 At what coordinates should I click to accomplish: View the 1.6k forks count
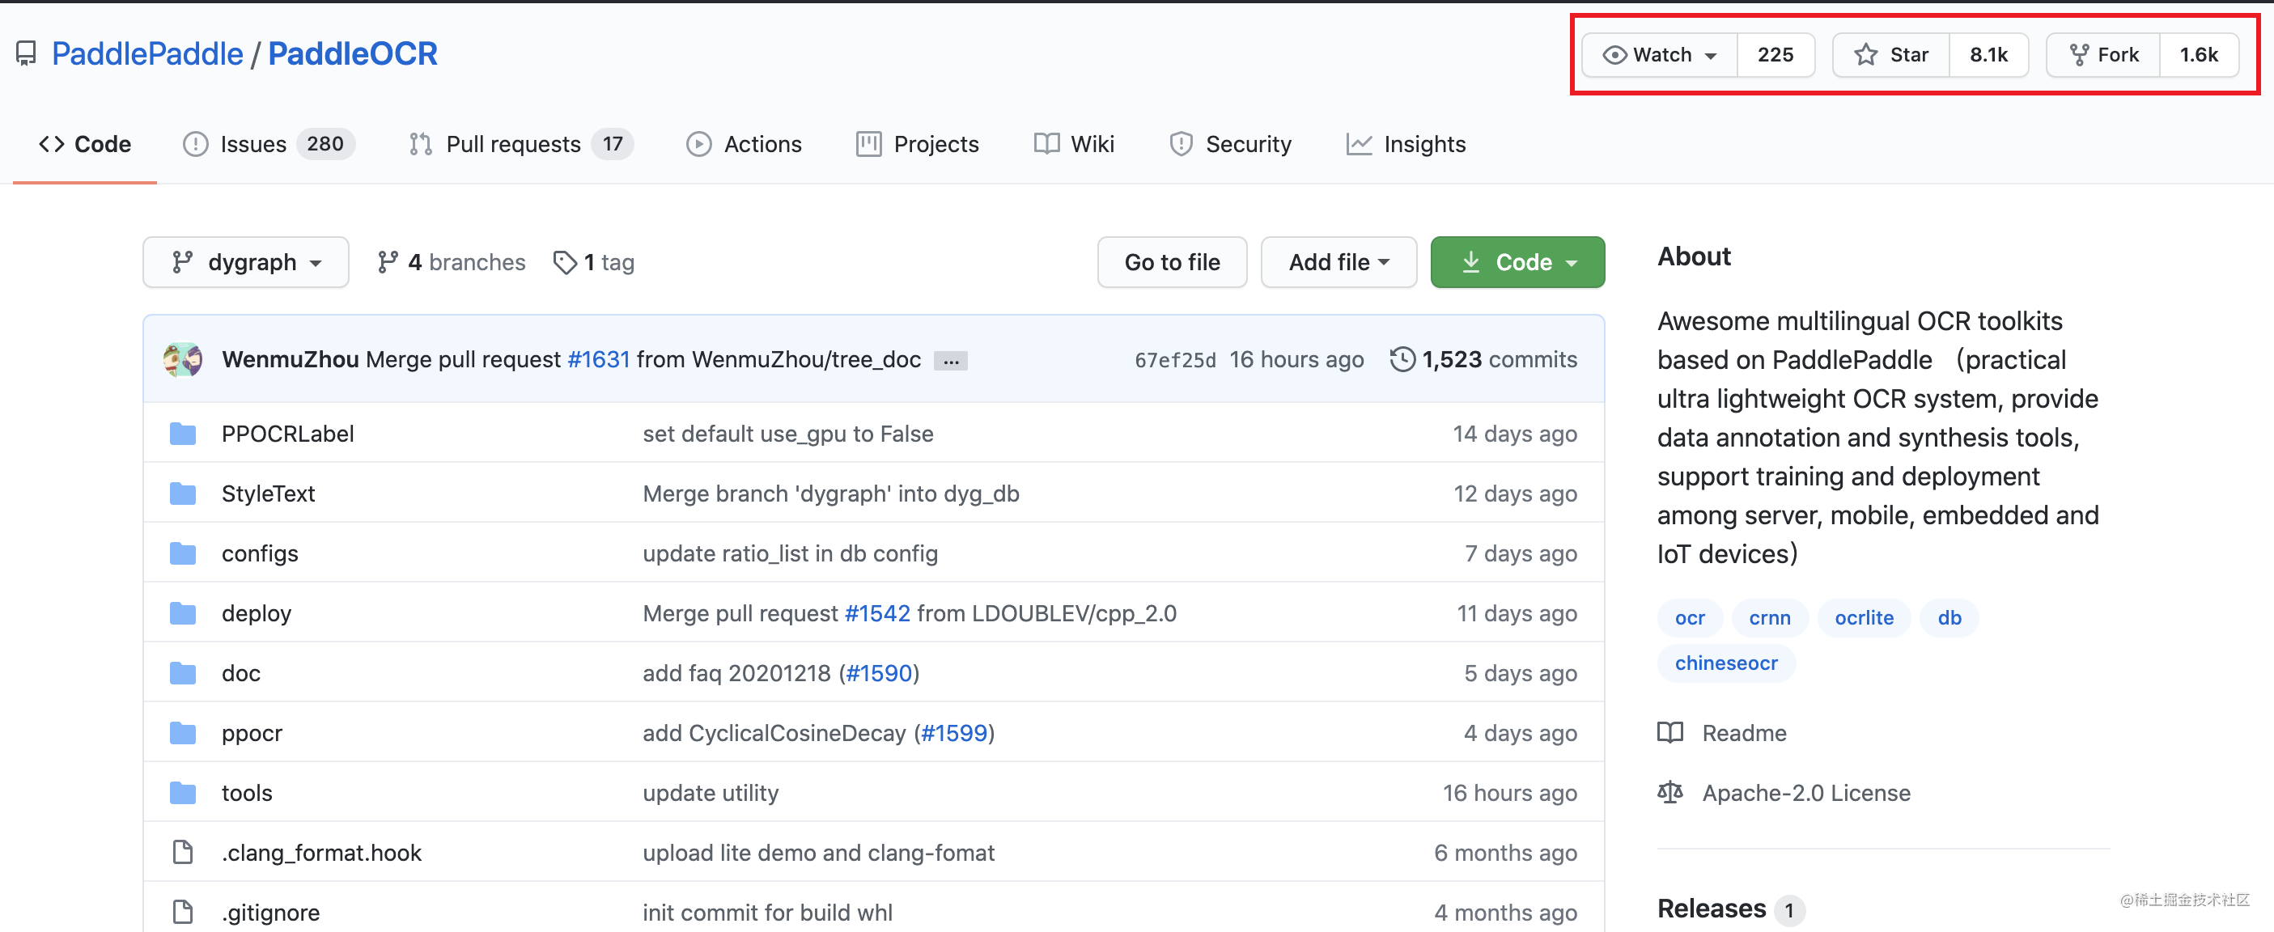(2199, 55)
